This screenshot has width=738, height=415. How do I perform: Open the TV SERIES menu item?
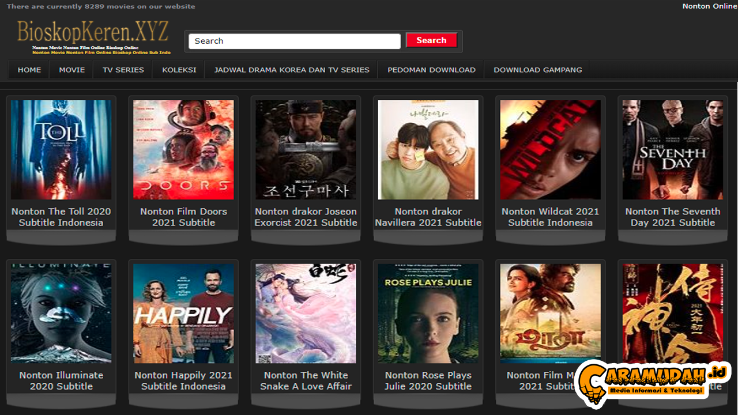click(x=123, y=70)
